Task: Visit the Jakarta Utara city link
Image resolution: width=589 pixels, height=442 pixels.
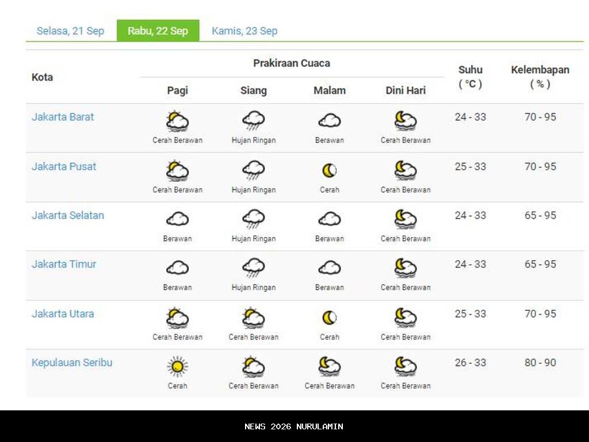Action: click(x=63, y=314)
